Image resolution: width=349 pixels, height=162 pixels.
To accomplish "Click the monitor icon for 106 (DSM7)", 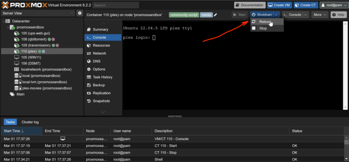I will click(x=17, y=63).
